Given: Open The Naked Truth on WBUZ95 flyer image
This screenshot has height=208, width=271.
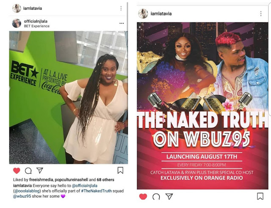Looking at the screenshot, I should [202, 106].
